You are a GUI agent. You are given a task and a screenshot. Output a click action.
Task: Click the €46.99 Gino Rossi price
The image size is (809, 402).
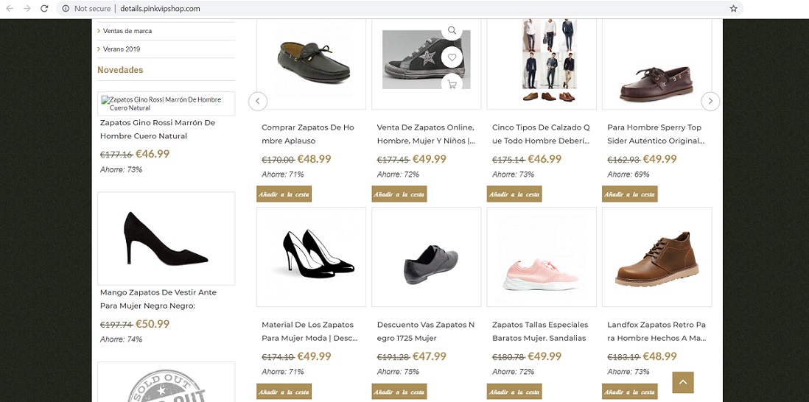[153, 154]
